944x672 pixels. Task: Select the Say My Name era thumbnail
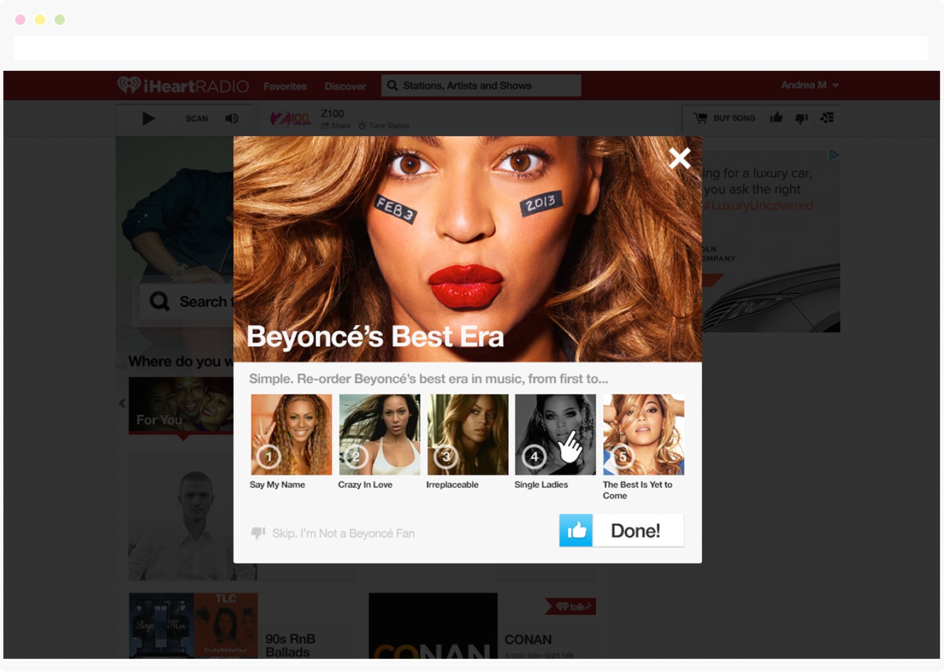[x=291, y=434]
